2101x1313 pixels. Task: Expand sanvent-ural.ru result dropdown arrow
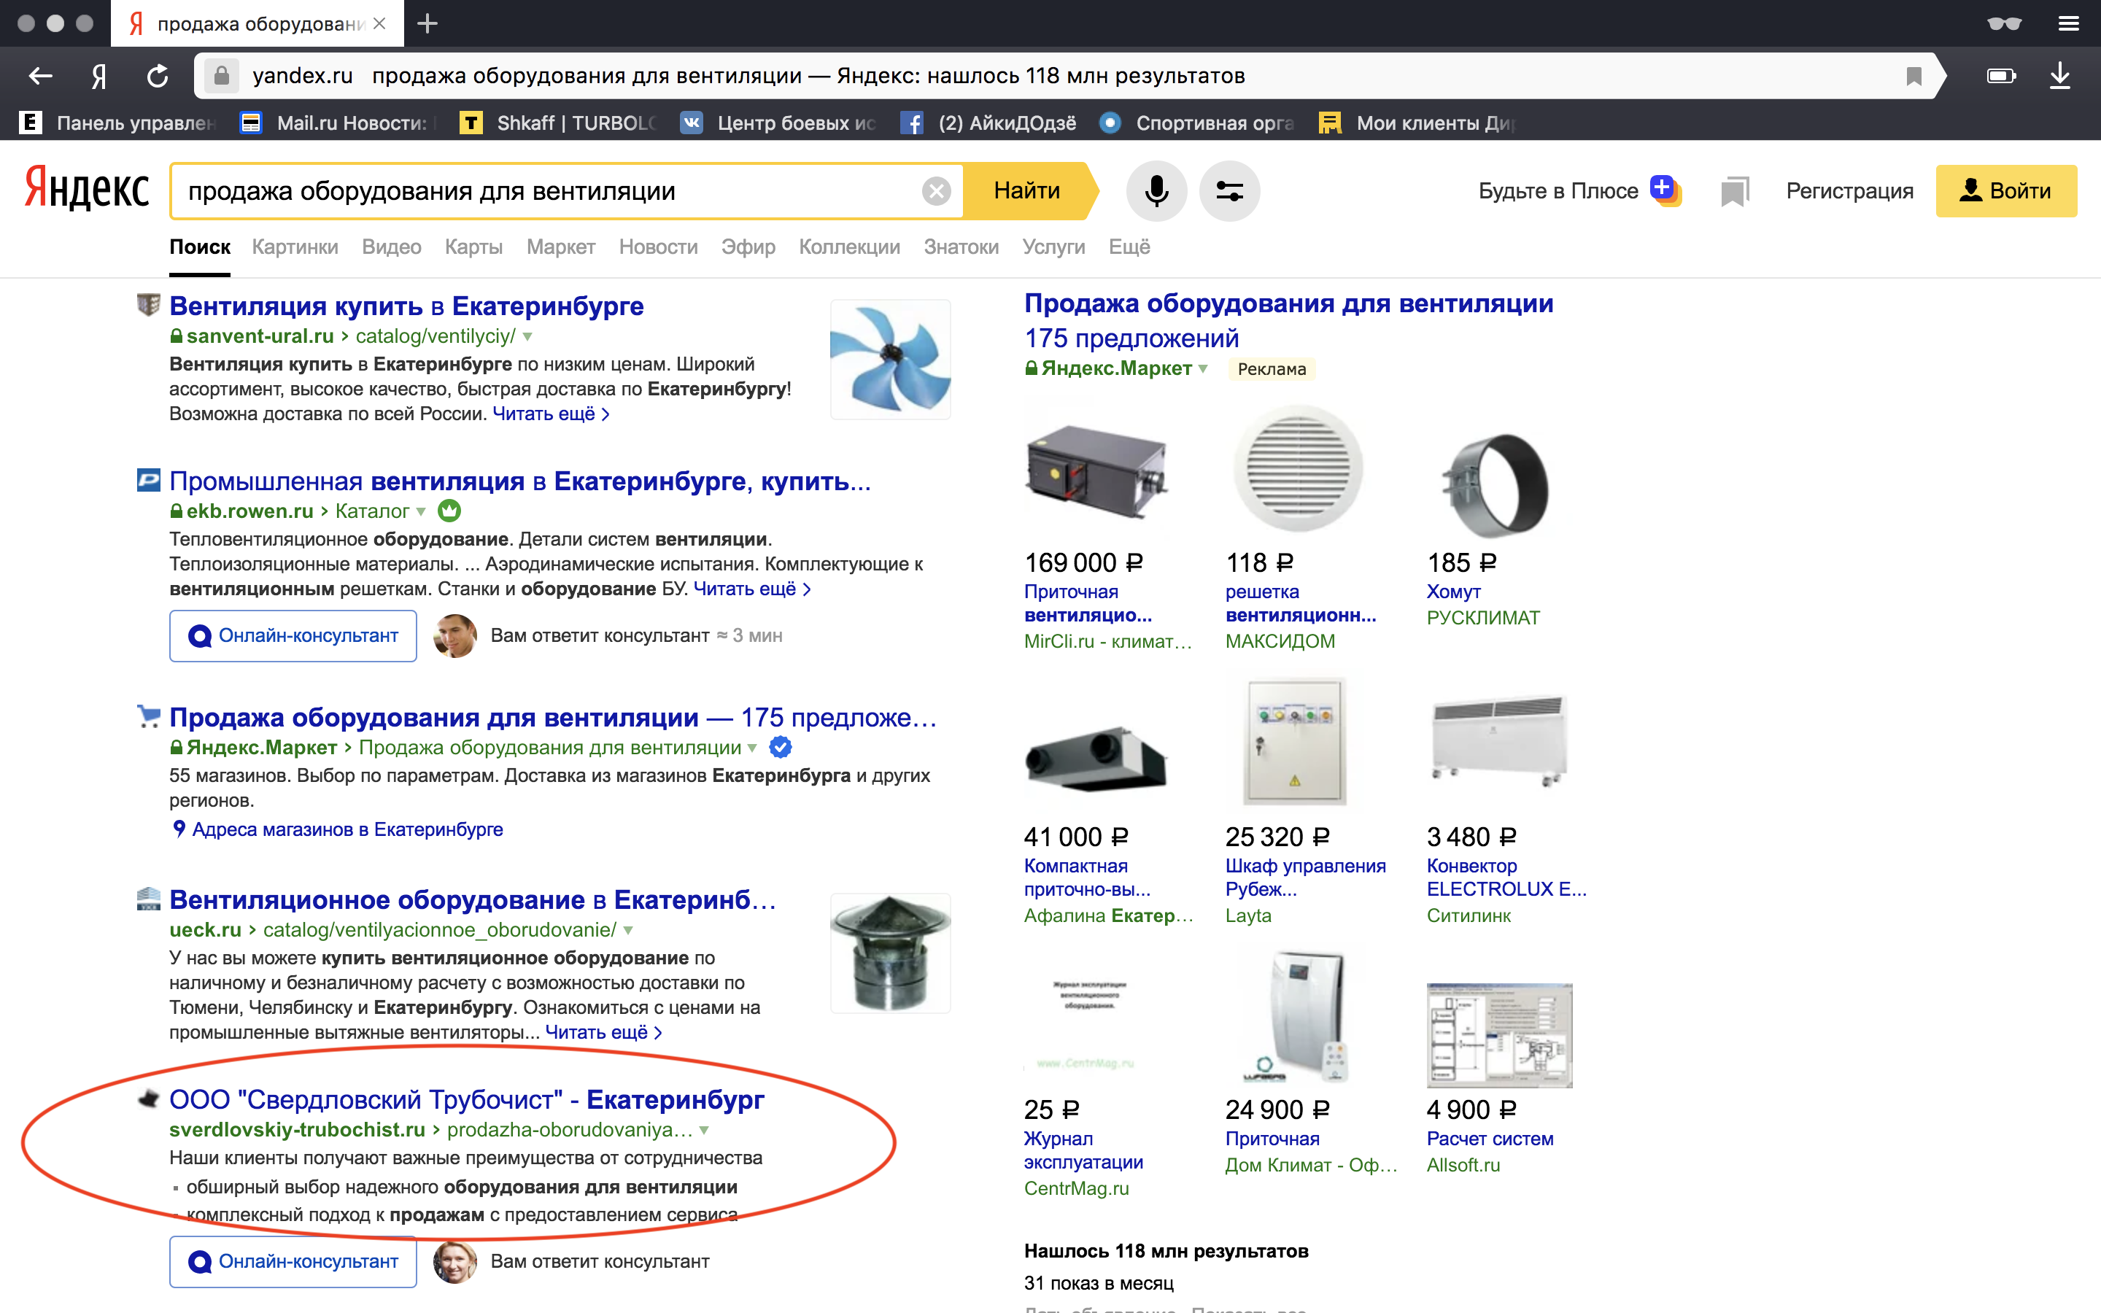tap(528, 336)
